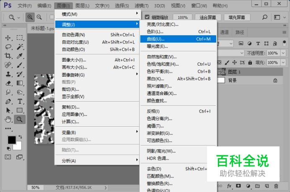Toggle adjustment layer filter icon
The image size is (290, 192).
coord(249,44)
